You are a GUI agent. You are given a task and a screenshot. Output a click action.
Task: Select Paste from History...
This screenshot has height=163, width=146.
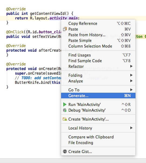(x=98, y=35)
